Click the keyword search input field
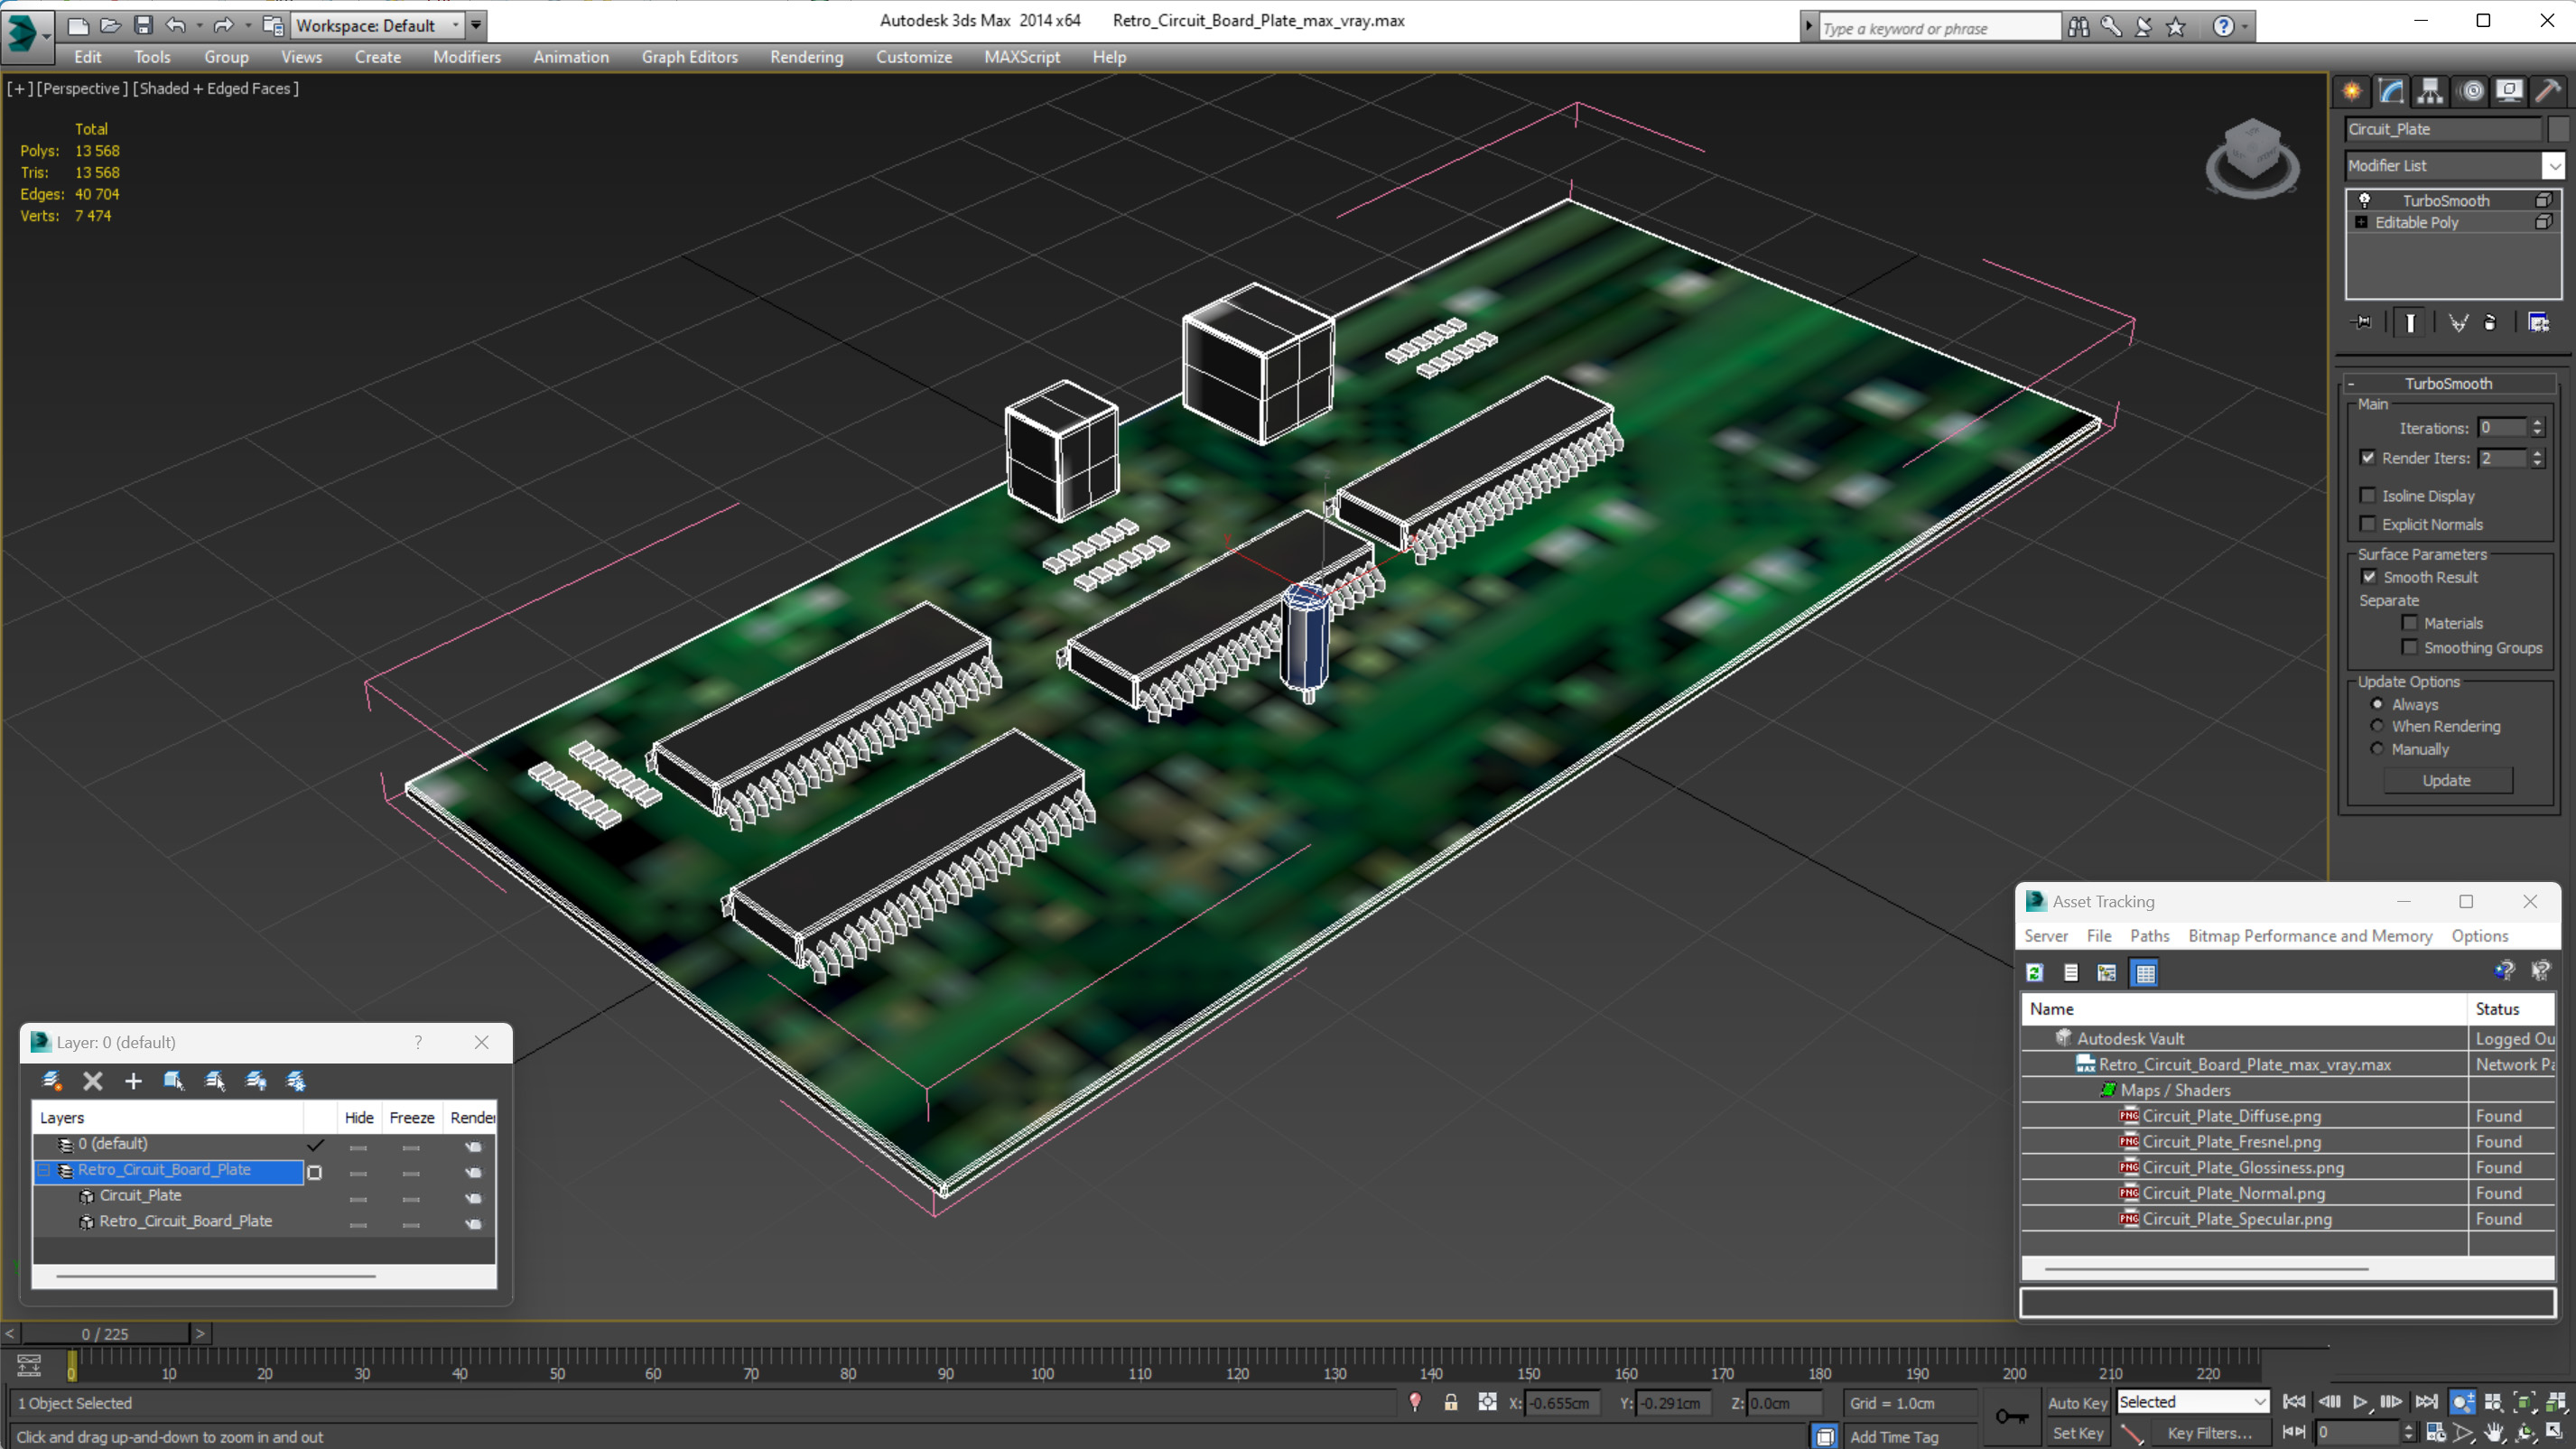This screenshot has height=1449, width=2576. coord(1939,28)
